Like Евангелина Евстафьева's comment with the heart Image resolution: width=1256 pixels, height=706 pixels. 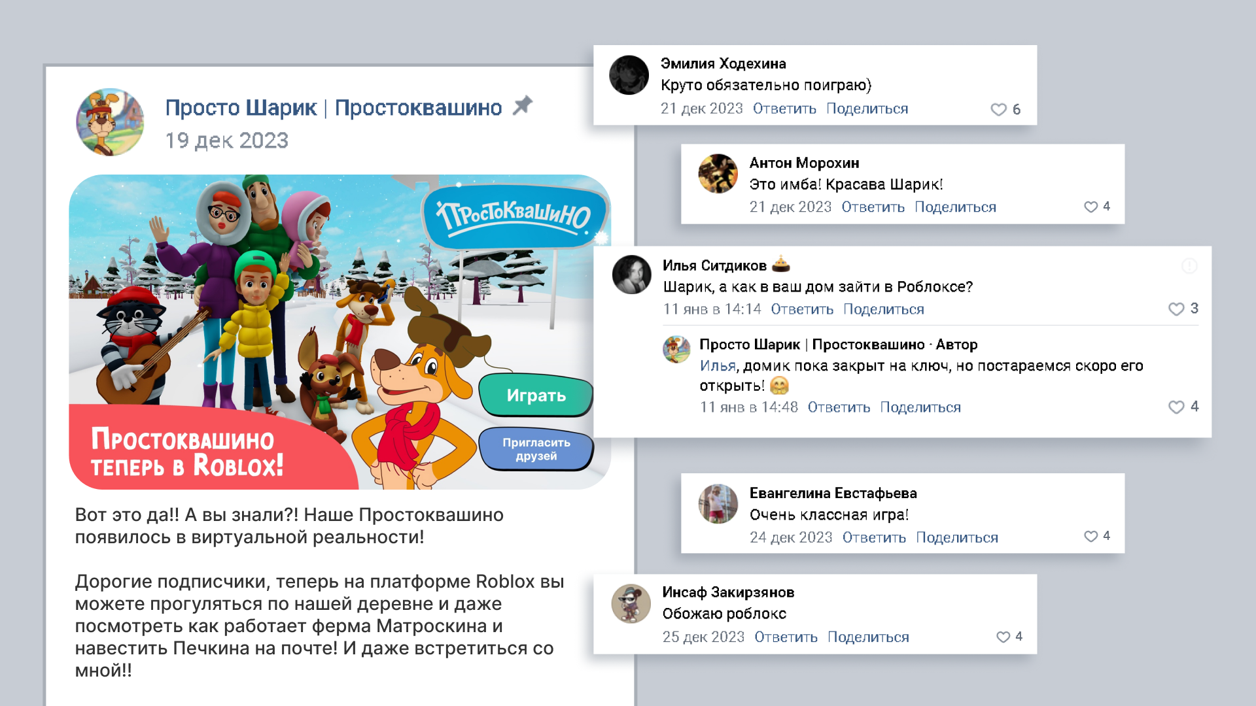pyautogui.click(x=1090, y=537)
